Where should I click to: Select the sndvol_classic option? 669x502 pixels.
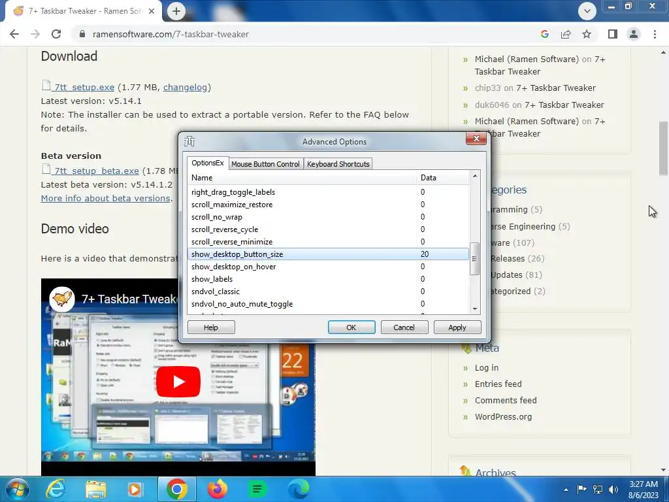tap(328, 291)
